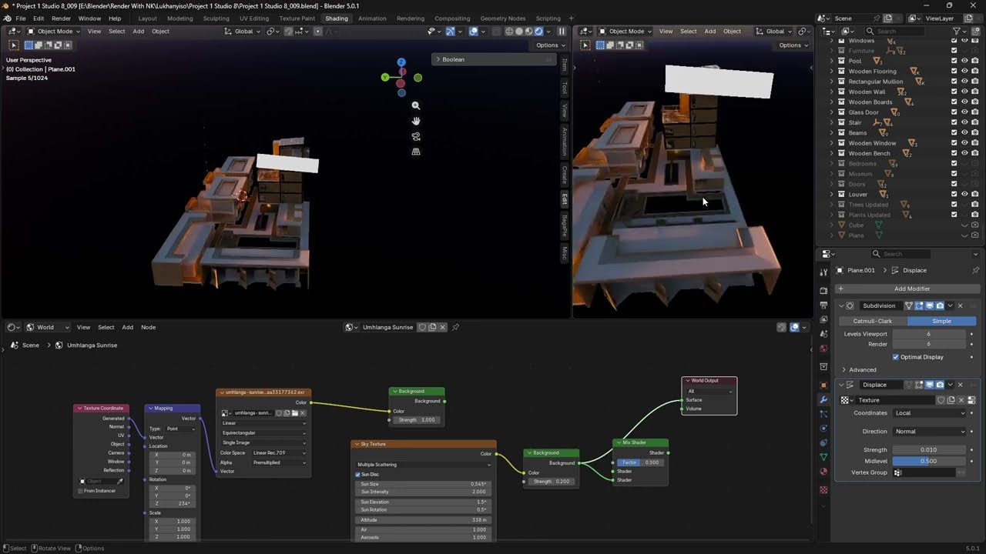The width and height of the screenshot is (986, 554).
Task: Toggle camera view icon in left viewport
Action: [416, 136]
